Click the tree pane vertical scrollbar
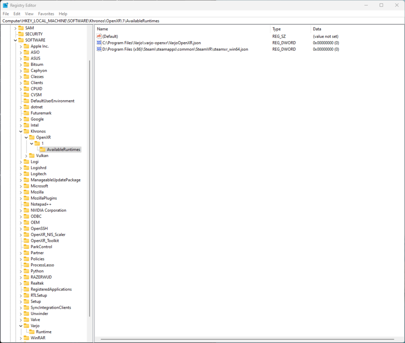Image resolution: width=405 pixels, height=343 pixels. (90, 188)
